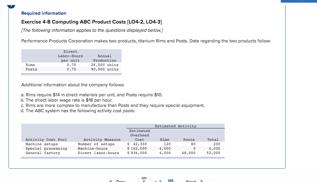
Task: Click the "of 7" progress label
Action: (x=156, y=181)
